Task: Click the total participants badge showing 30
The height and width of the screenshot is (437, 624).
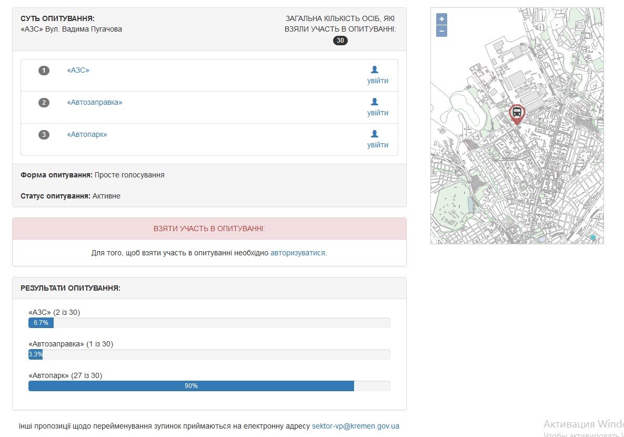Action: pos(340,41)
